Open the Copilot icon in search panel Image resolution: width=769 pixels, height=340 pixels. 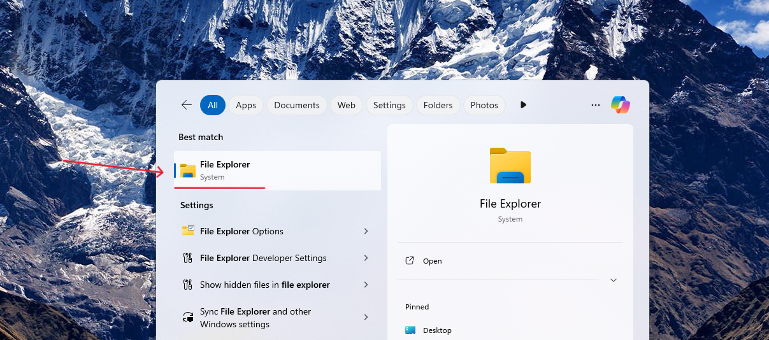(620, 105)
